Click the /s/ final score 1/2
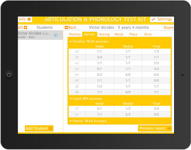This screenshot has width=191, height=150. pos(157,51)
